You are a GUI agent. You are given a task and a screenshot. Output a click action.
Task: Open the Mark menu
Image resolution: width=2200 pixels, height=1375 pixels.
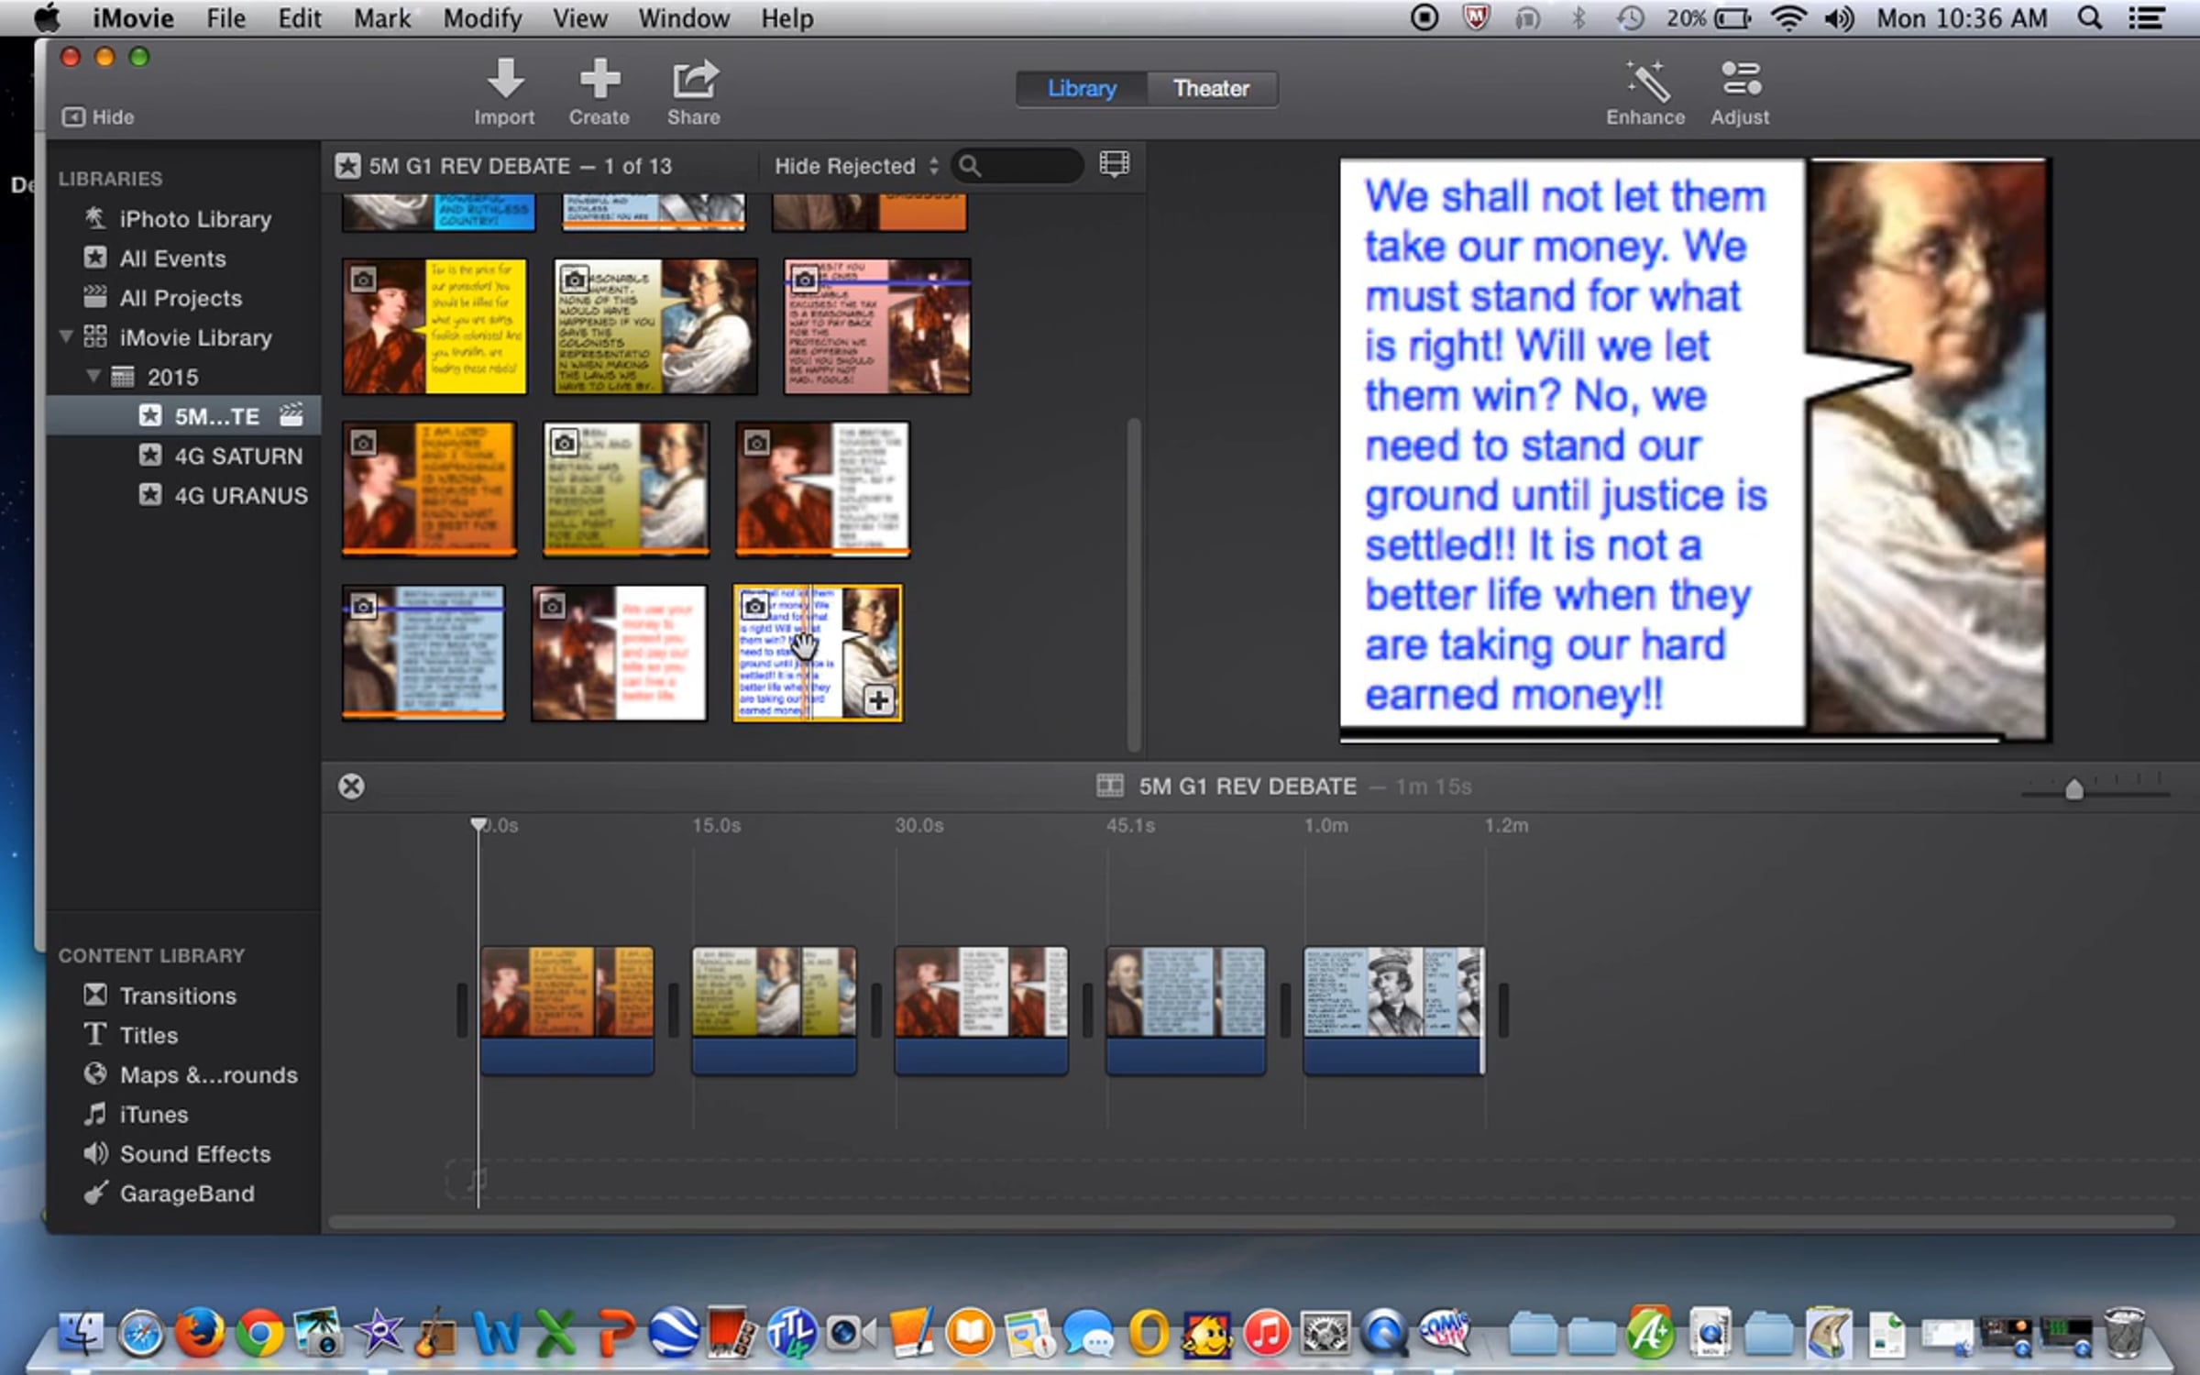pos(381,18)
